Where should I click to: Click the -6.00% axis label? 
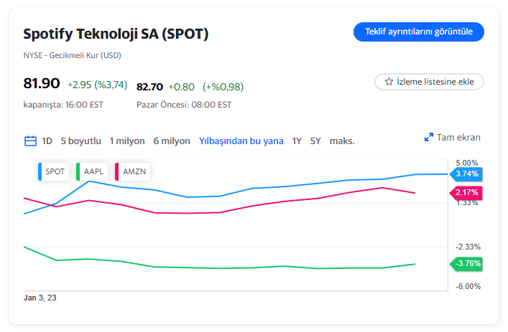[x=468, y=286]
